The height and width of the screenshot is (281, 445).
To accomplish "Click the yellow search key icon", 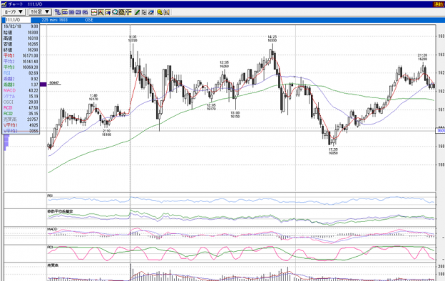I will pos(160,12).
